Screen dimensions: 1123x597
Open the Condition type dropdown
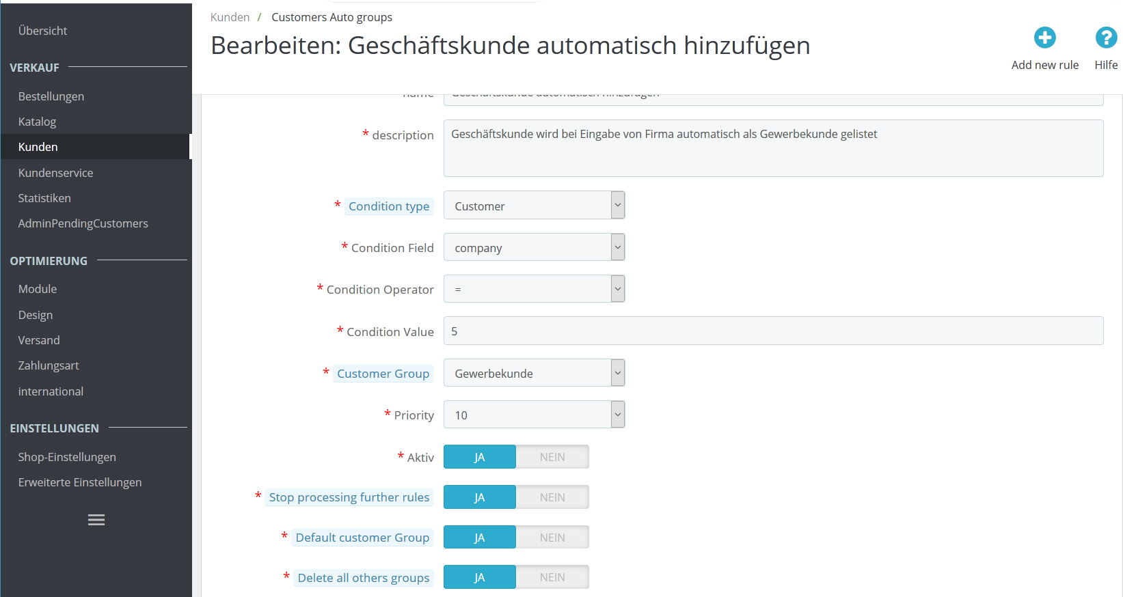point(534,206)
